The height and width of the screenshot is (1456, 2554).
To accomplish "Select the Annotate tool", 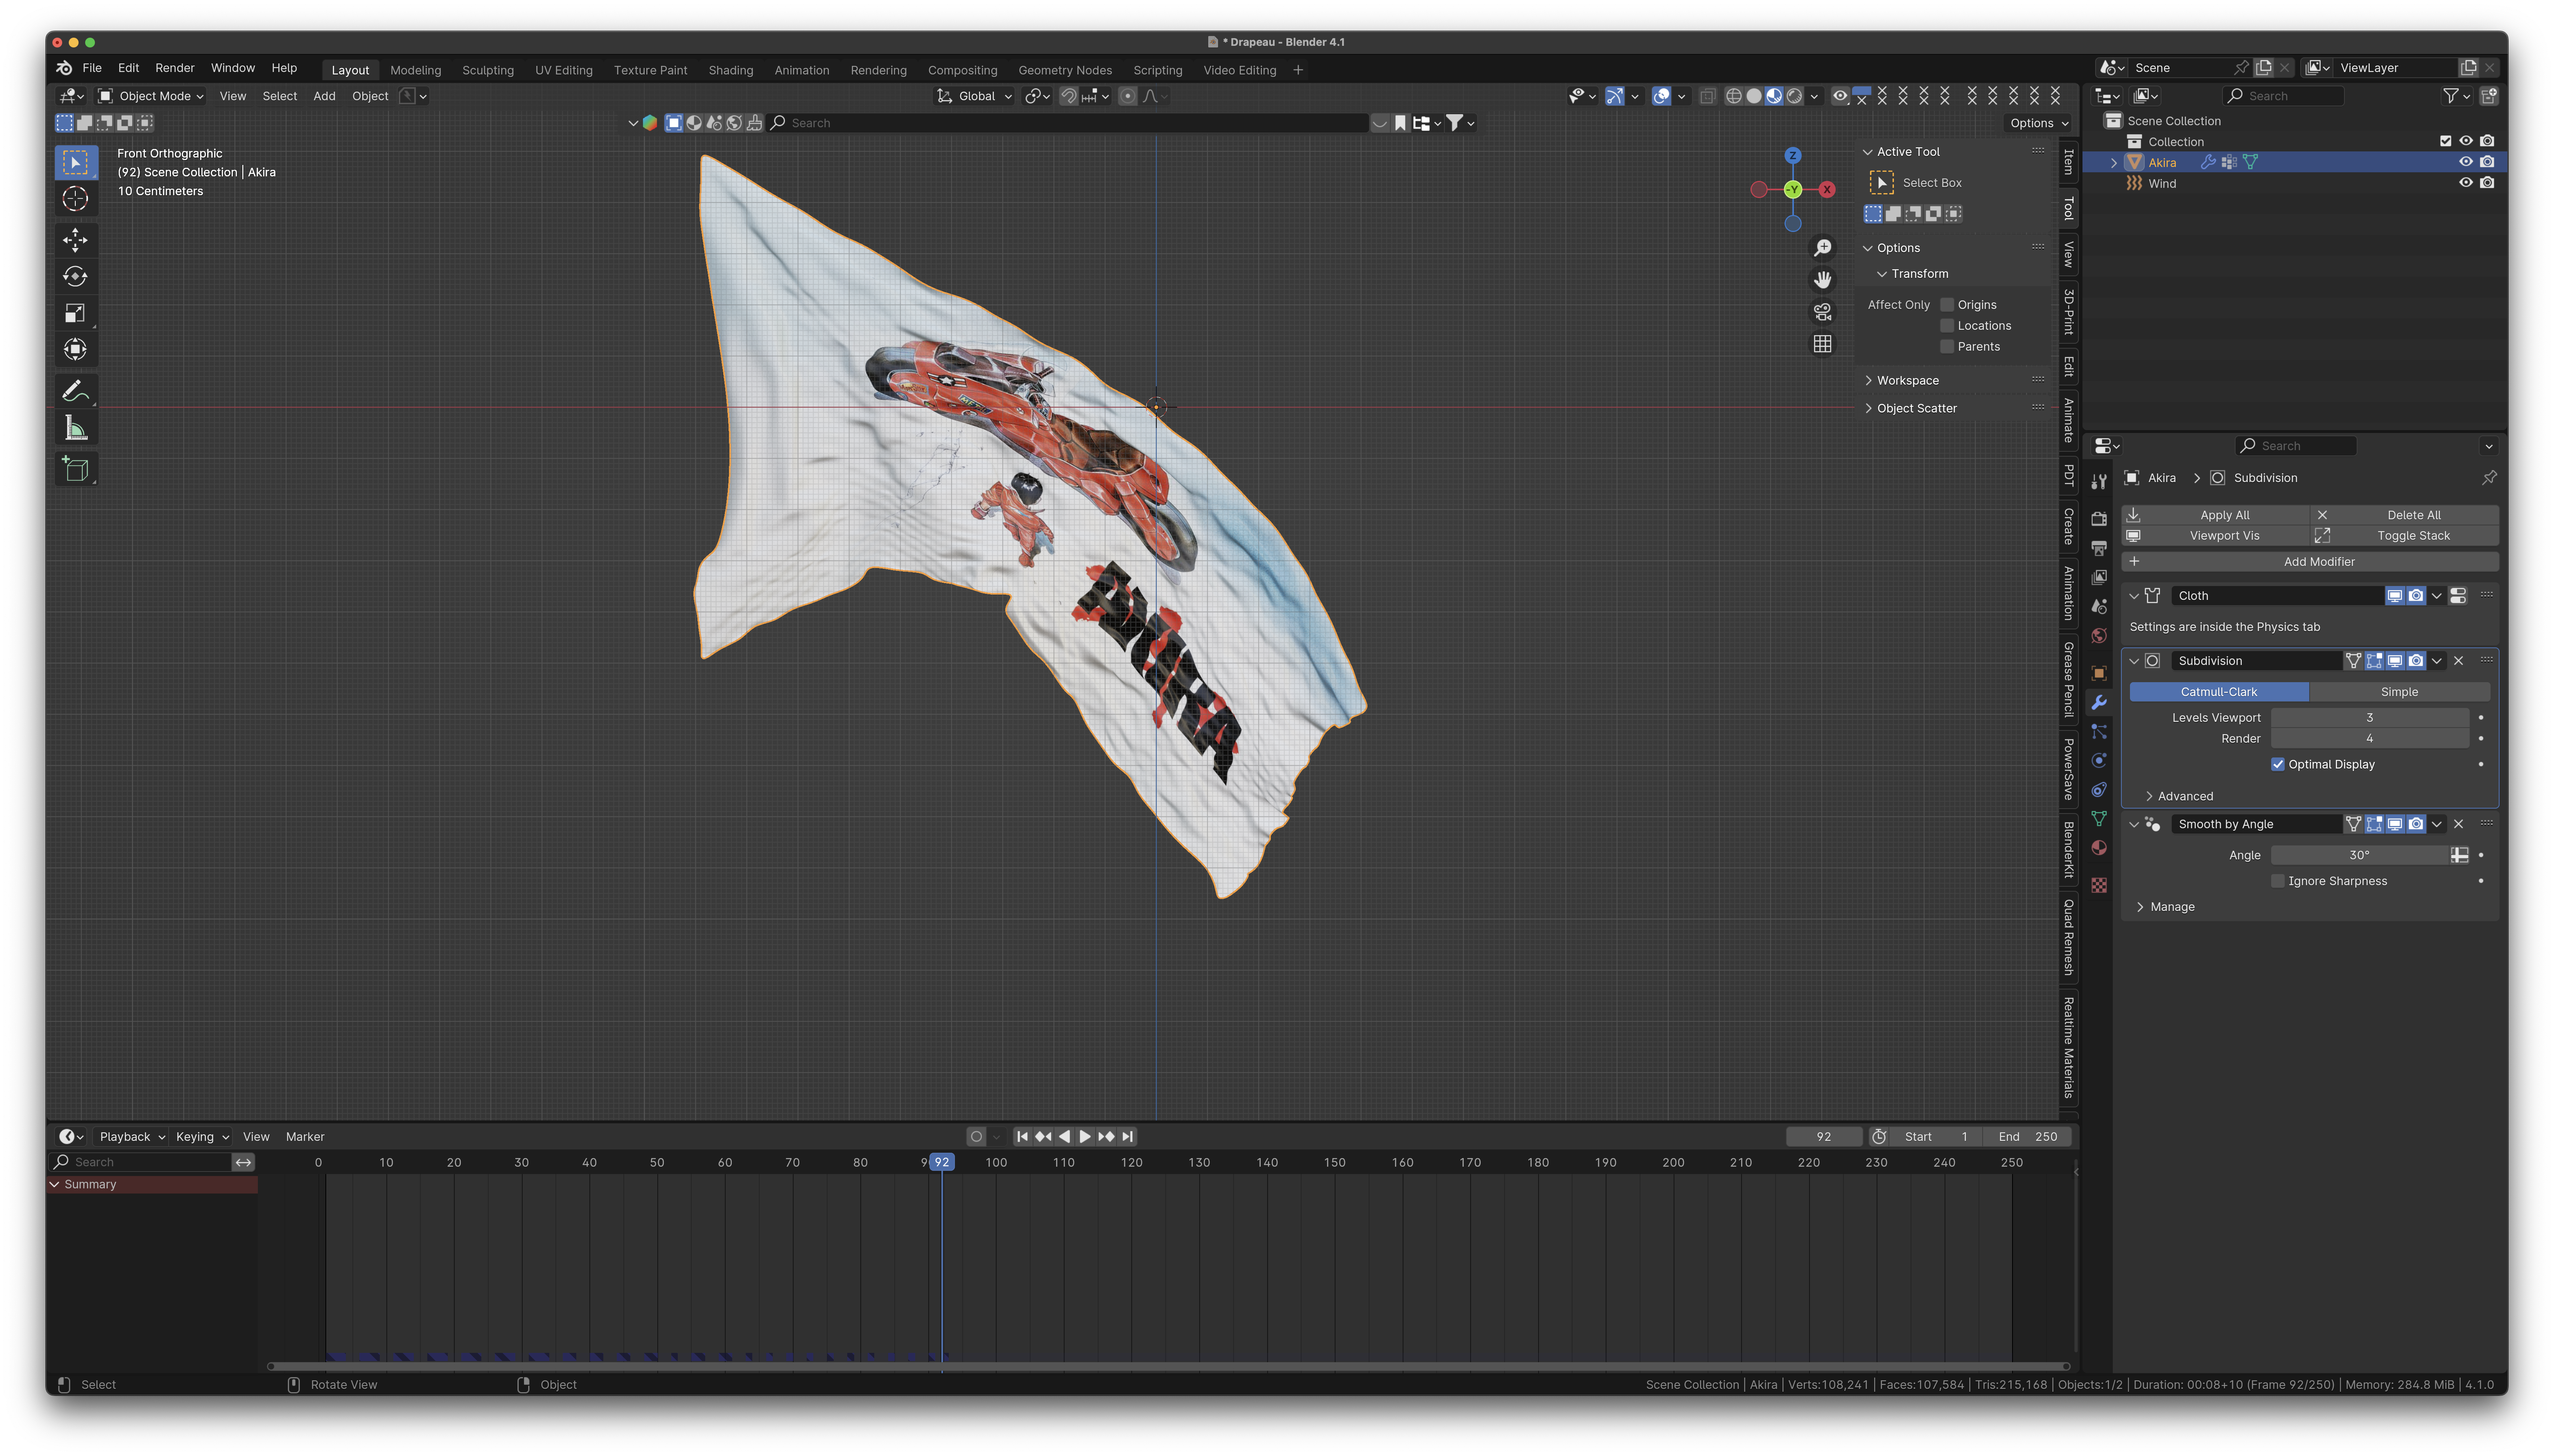I will point(75,391).
